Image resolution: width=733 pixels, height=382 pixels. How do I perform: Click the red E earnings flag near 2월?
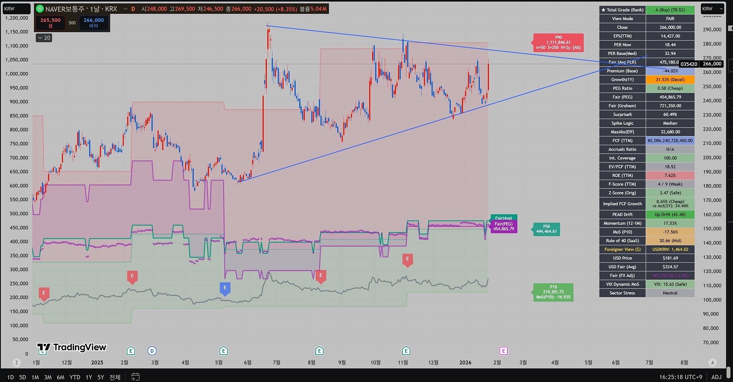pyautogui.click(x=132, y=277)
